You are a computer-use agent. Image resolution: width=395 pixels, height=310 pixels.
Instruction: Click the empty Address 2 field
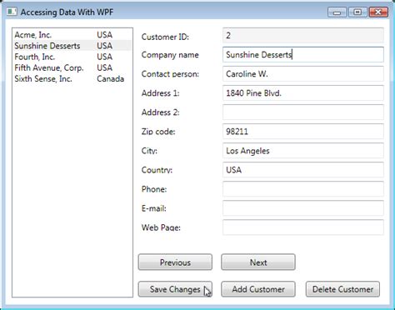coord(303,112)
